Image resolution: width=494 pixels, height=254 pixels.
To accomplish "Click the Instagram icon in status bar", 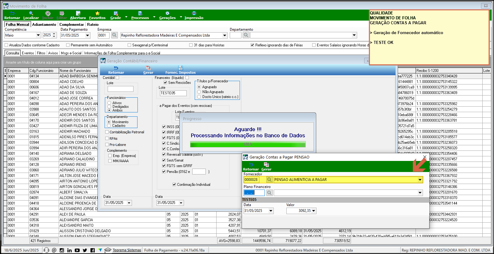I will pos(62,250).
